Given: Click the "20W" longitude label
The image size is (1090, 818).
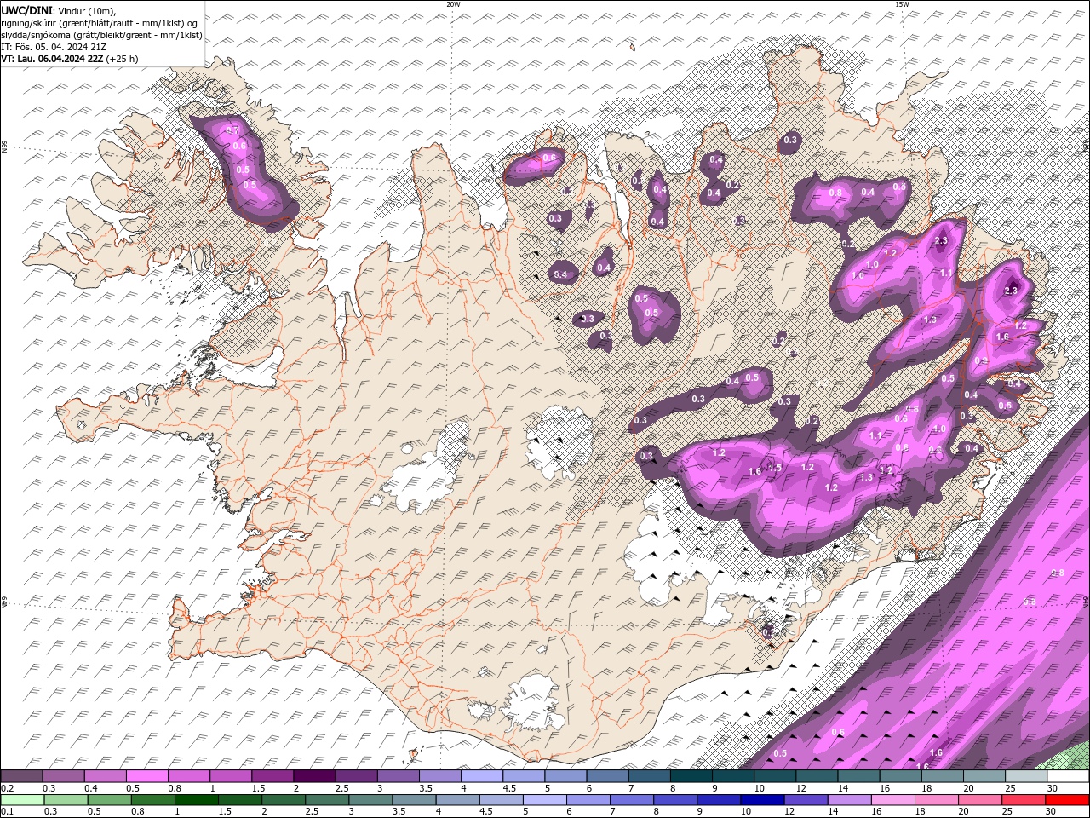Looking at the screenshot, I should 453,4.
